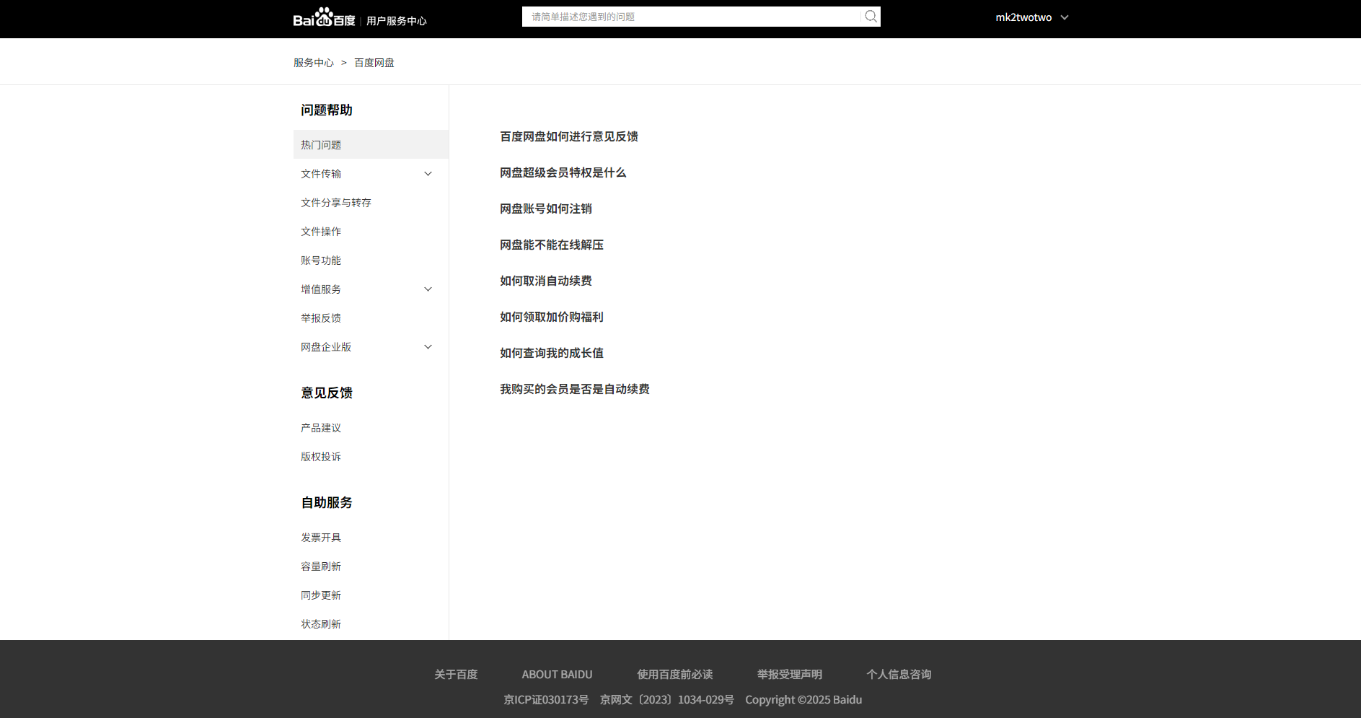Open the mk2twotwo account dropdown

click(1031, 17)
